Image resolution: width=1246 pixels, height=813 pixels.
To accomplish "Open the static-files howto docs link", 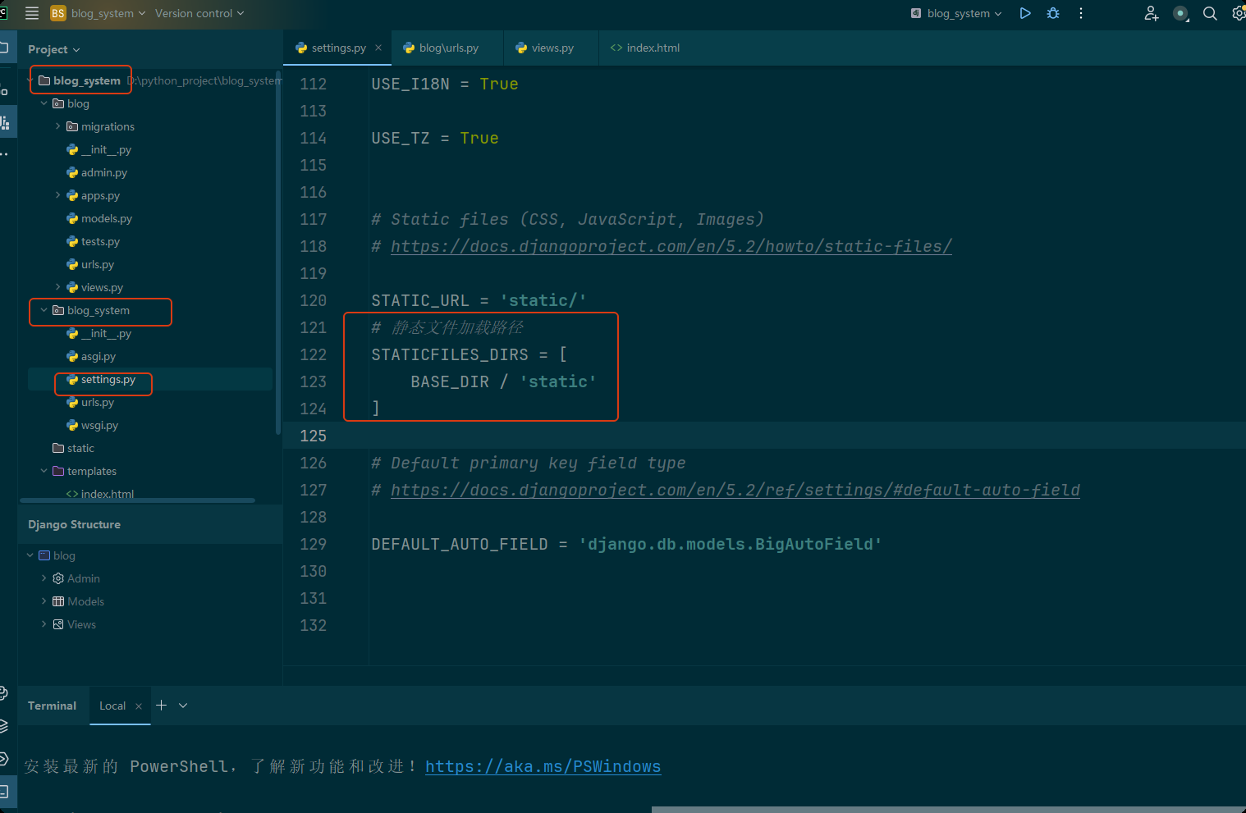I will pyautogui.click(x=671, y=246).
